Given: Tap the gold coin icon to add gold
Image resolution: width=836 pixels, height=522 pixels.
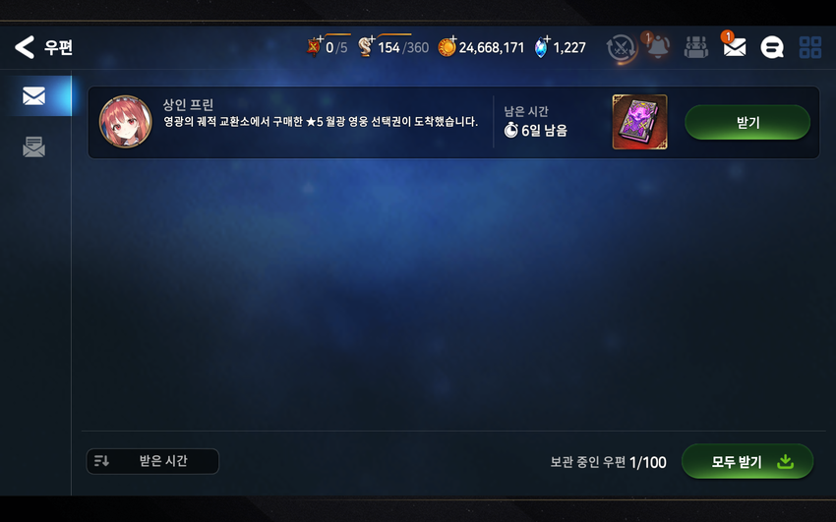Looking at the screenshot, I should pyautogui.click(x=447, y=47).
